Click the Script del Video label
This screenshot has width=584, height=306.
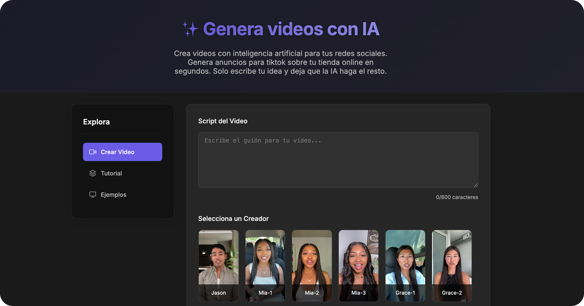223,121
